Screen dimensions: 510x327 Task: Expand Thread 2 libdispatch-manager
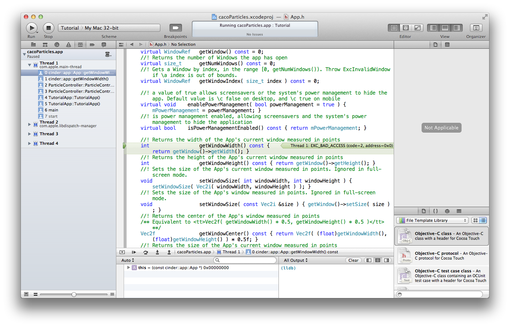(x=29, y=124)
